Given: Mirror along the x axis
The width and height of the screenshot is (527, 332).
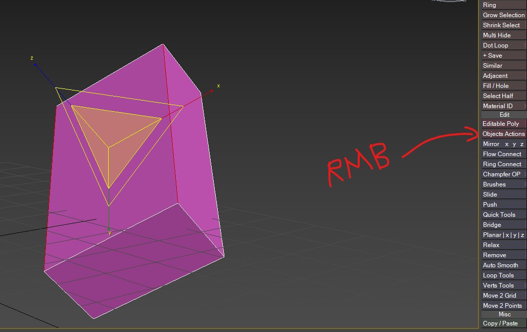Looking at the screenshot, I should [507, 144].
